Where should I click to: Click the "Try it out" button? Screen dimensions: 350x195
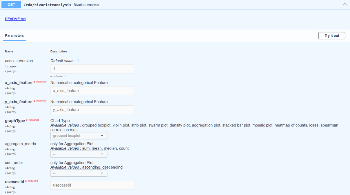pos(331,35)
